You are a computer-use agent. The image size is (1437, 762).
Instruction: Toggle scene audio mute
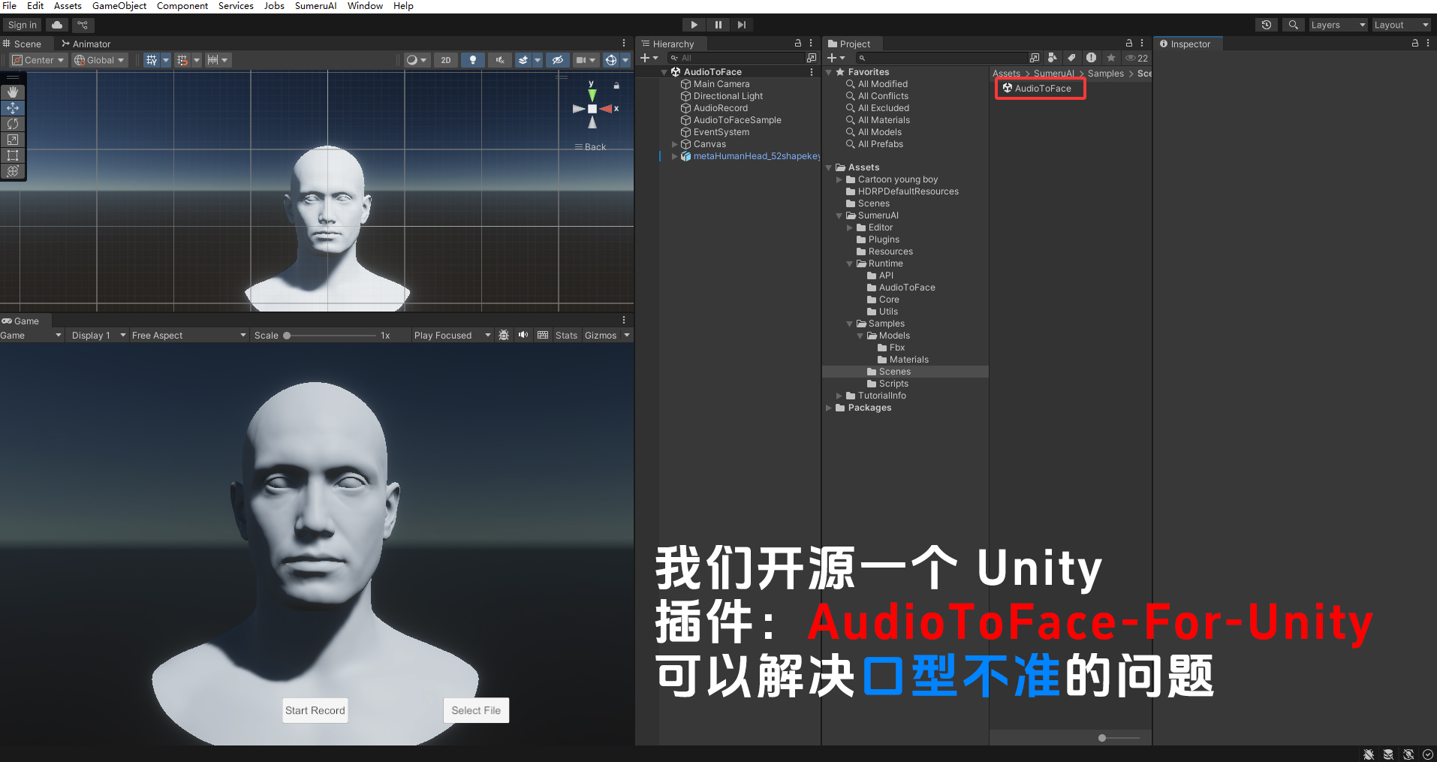pos(499,60)
